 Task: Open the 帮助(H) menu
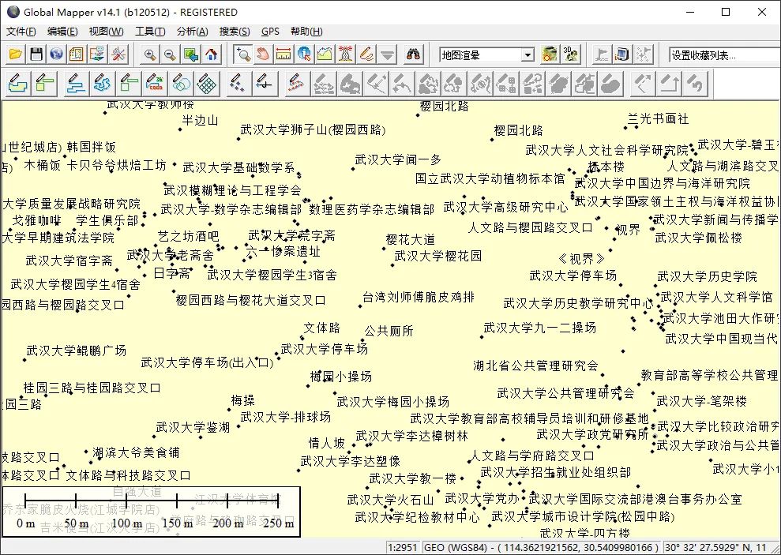(x=307, y=32)
